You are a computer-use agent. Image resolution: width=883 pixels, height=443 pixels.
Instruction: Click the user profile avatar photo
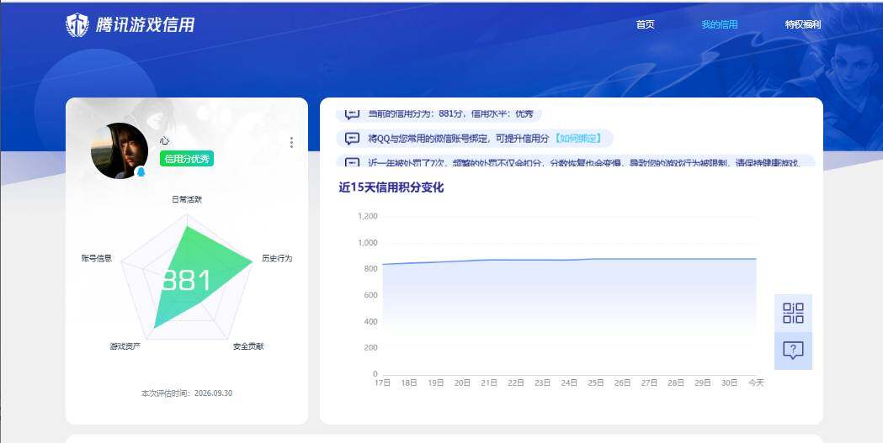[x=120, y=150]
